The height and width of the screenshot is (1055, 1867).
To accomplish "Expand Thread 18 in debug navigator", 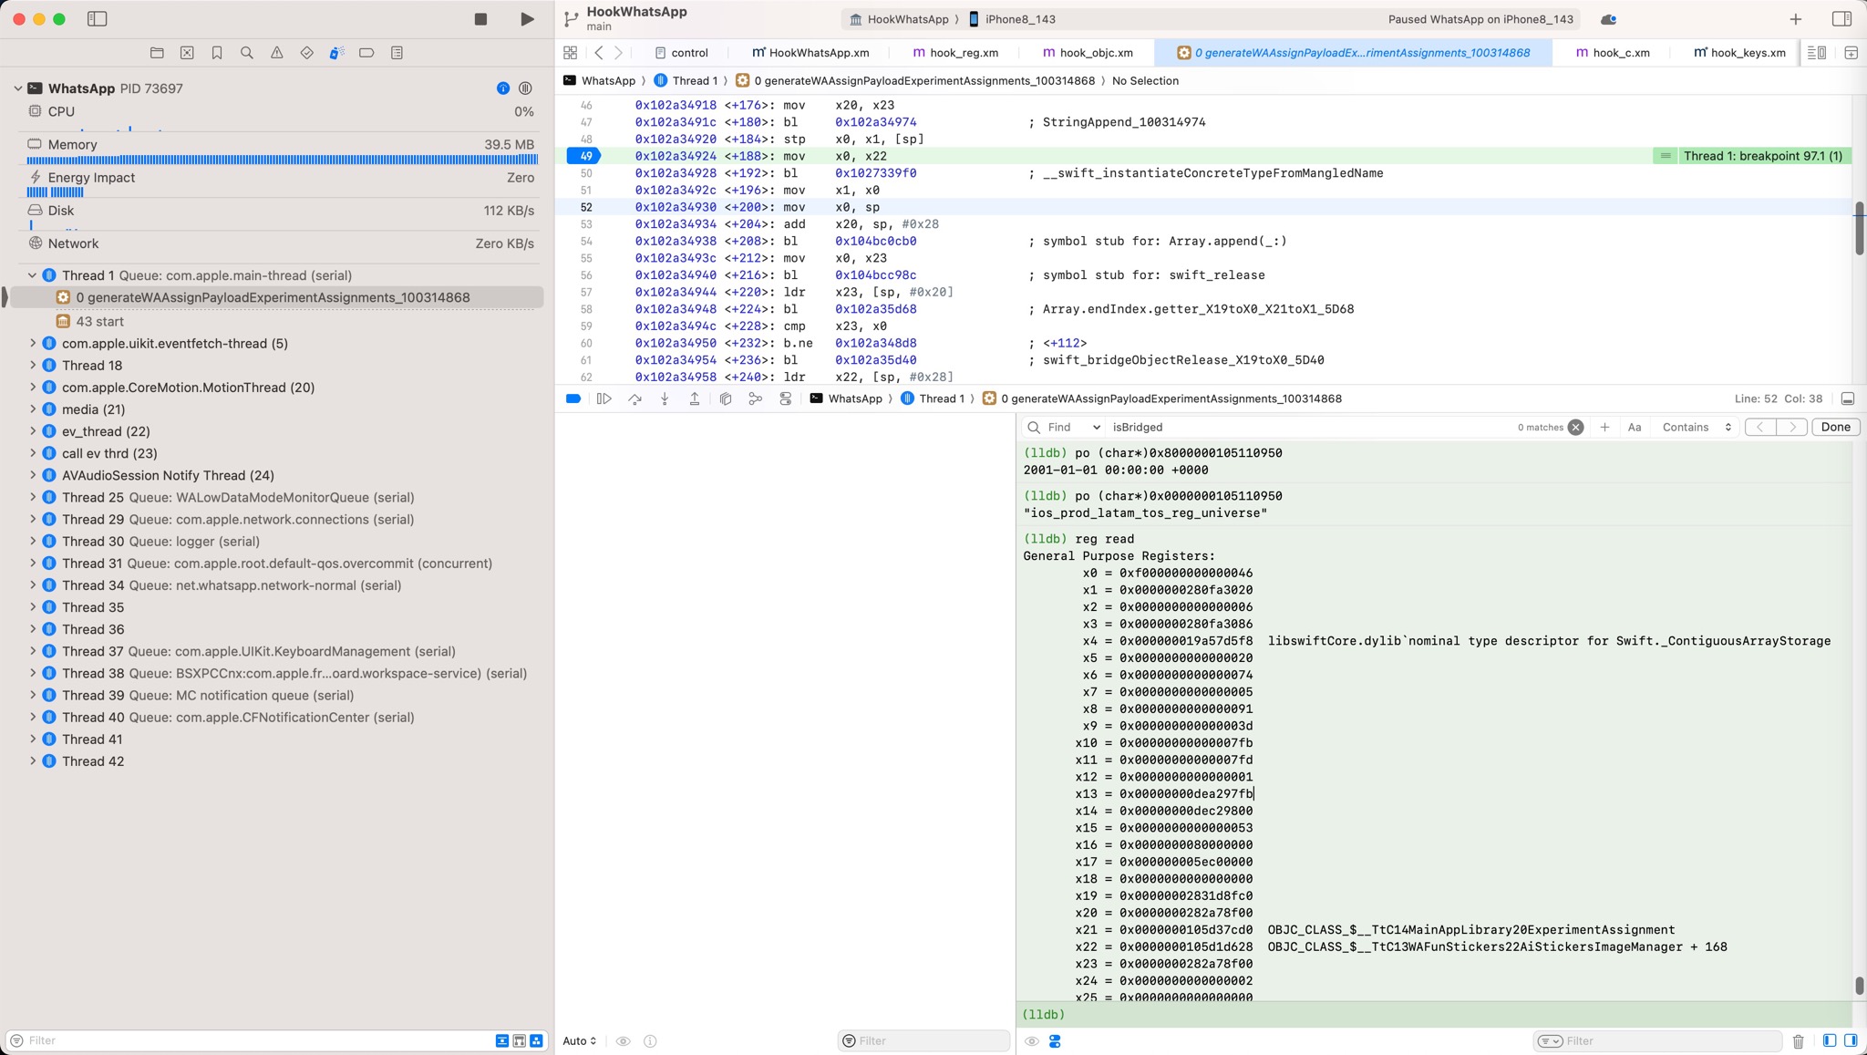I will tap(33, 366).
